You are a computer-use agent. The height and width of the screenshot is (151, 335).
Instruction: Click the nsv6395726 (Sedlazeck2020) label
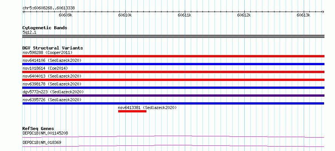click(52, 100)
